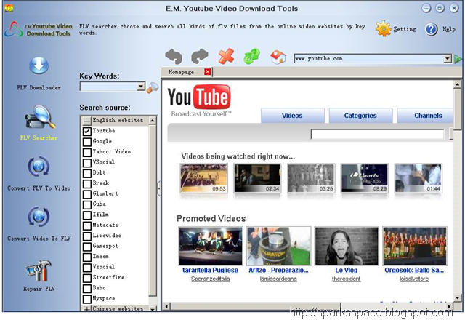Image resolution: width=465 pixels, height=320 pixels.
Task: Expand the Chinese websites group
Action: point(87,309)
